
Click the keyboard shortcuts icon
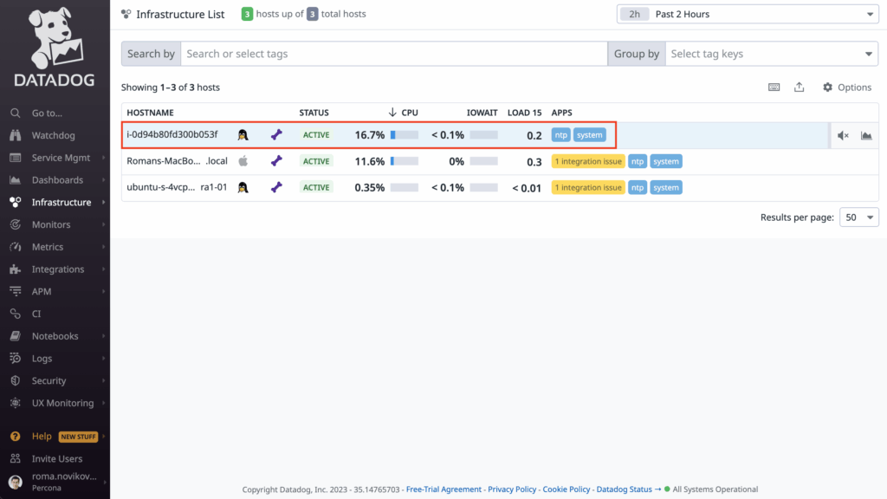(774, 87)
